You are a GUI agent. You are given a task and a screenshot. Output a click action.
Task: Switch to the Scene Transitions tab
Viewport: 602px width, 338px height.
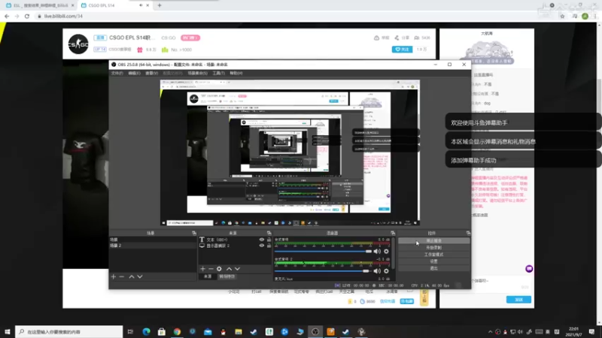[227, 276]
